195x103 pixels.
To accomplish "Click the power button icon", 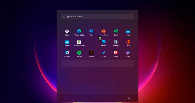I will (129, 98).
